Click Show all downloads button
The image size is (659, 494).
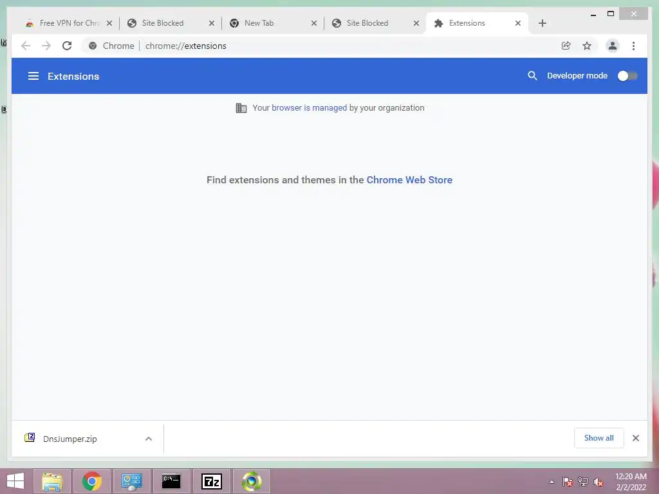pos(599,437)
